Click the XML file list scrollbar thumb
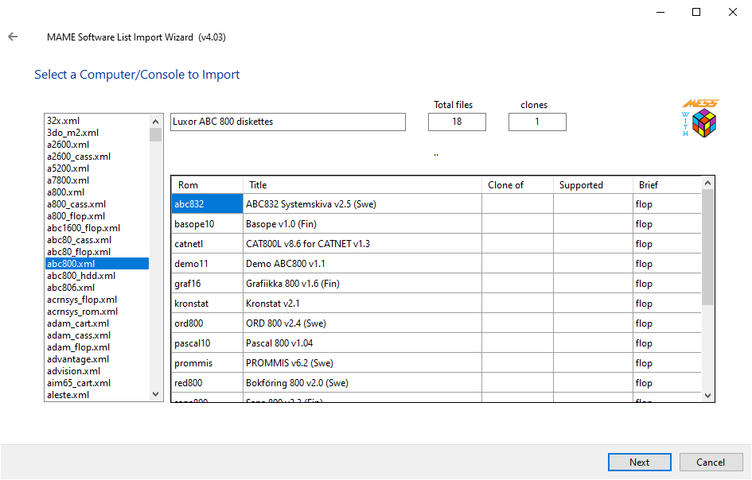 [155, 134]
